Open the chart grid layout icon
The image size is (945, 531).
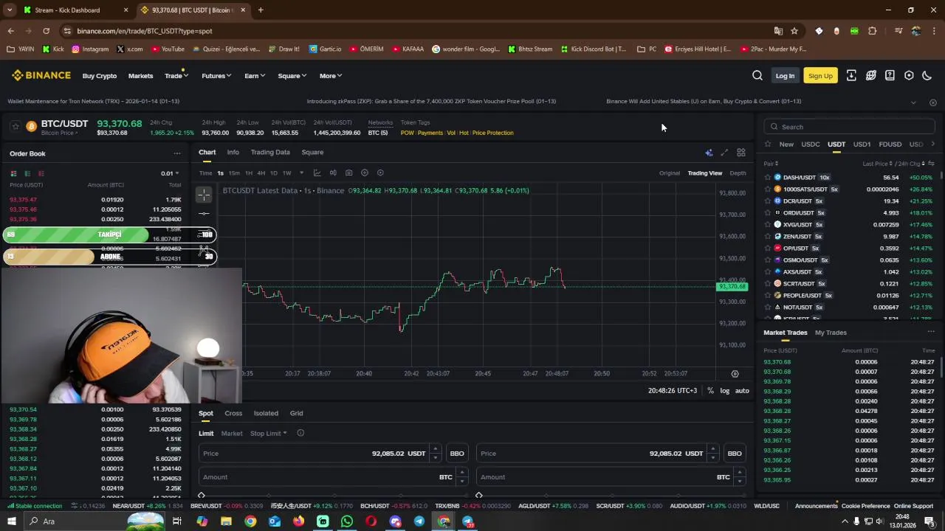(741, 153)
